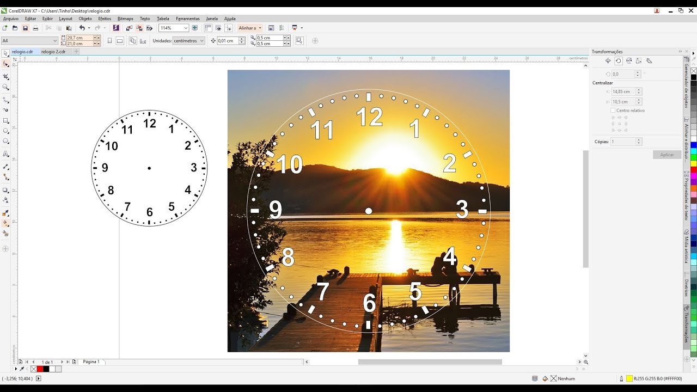Activate the Interactive Fill tool

point(6,223)
